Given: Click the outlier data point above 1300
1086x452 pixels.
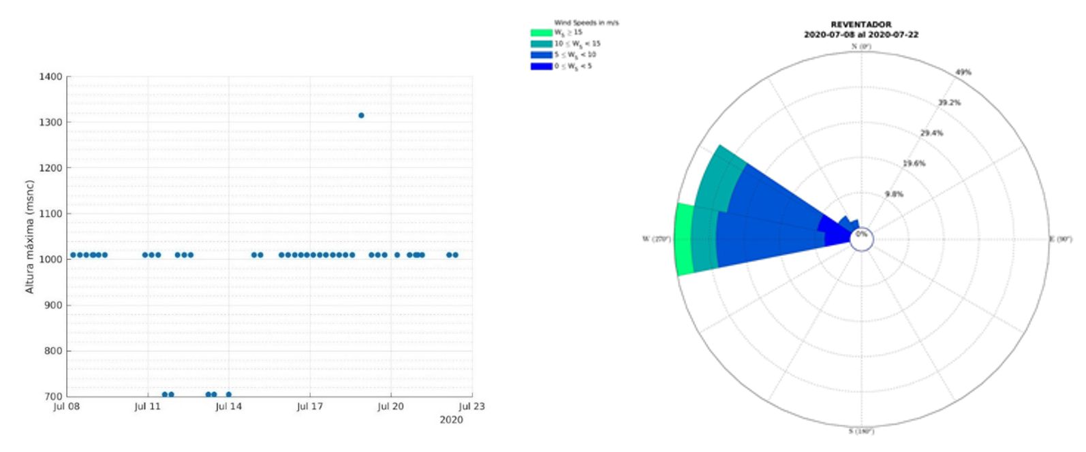Looking at the screenshot, I should point(361,116).
